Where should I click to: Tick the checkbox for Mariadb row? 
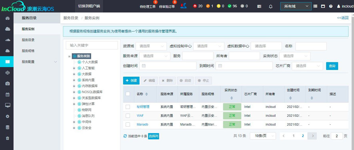coord(128,124)
